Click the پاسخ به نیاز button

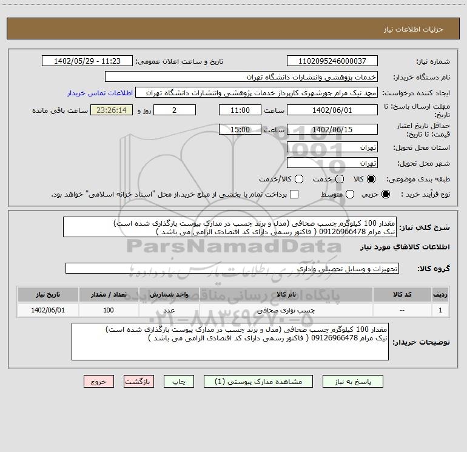pos(353,382)
